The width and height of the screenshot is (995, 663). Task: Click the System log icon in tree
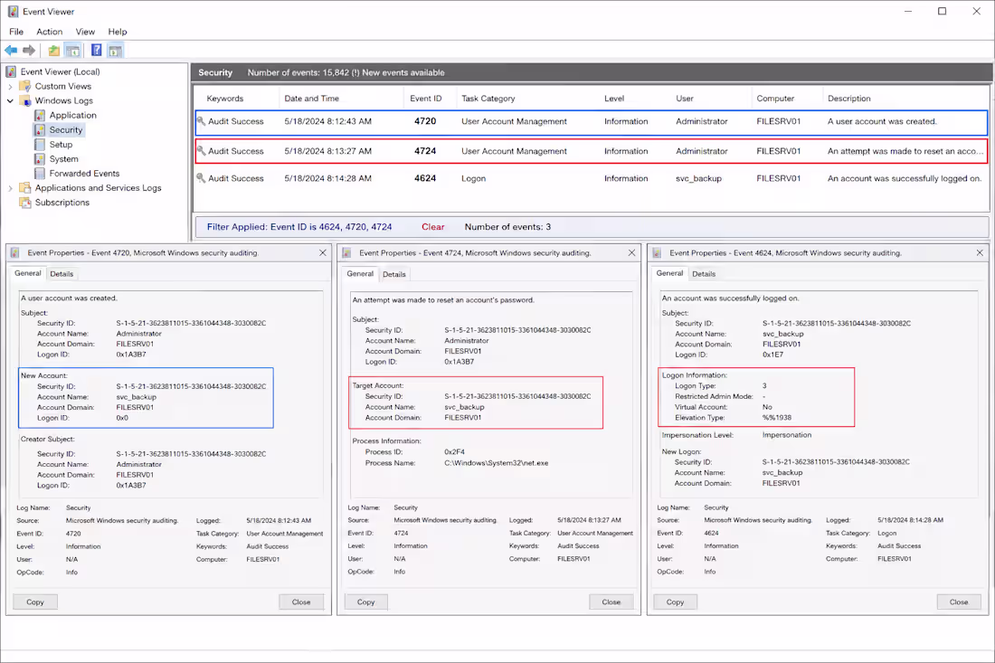coord(39,158)
